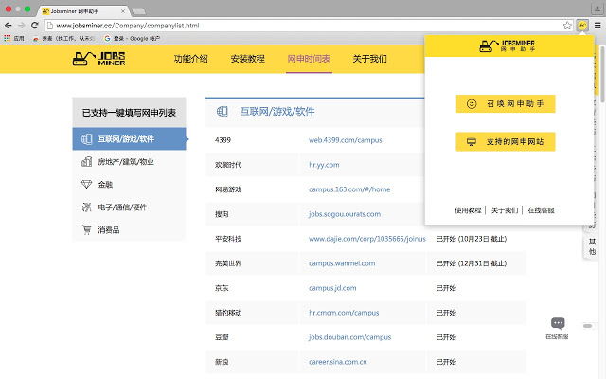Open 关于我们 link in popup footer

click(x=505, y=210)
